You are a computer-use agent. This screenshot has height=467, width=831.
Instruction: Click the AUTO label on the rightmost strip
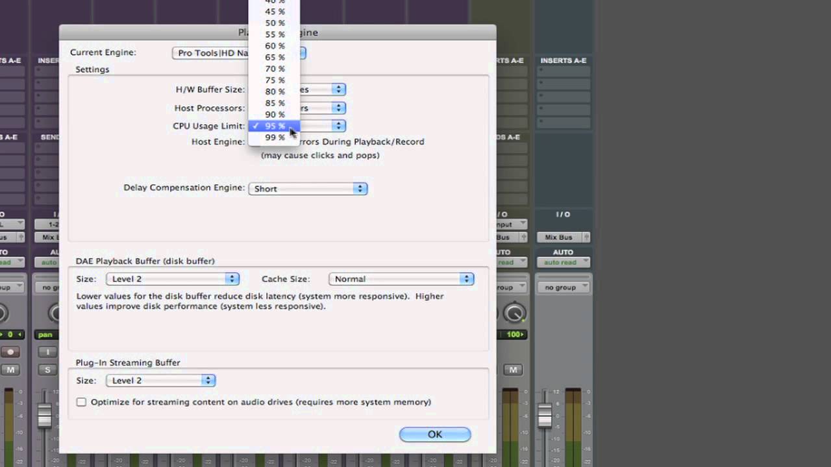click(x=563, y=252)
